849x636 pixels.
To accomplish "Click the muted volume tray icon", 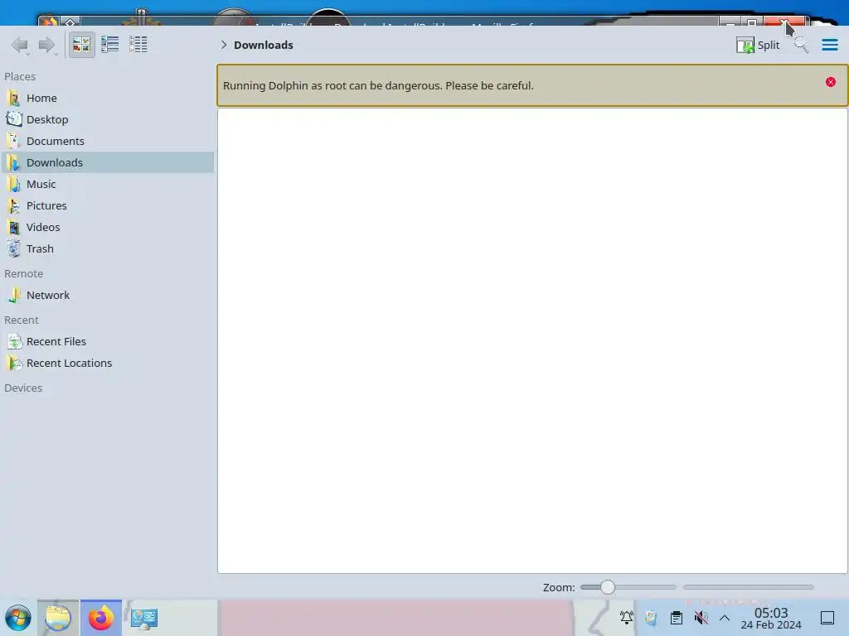I will pos(701,618).
